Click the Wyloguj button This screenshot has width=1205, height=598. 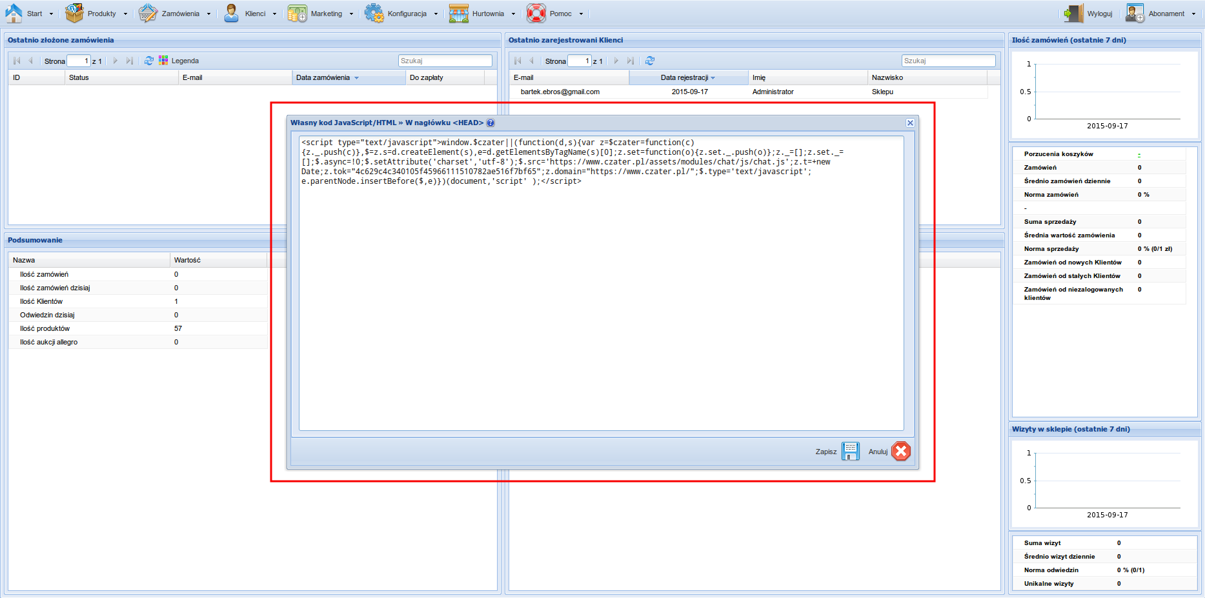[x=1089, y=13]
